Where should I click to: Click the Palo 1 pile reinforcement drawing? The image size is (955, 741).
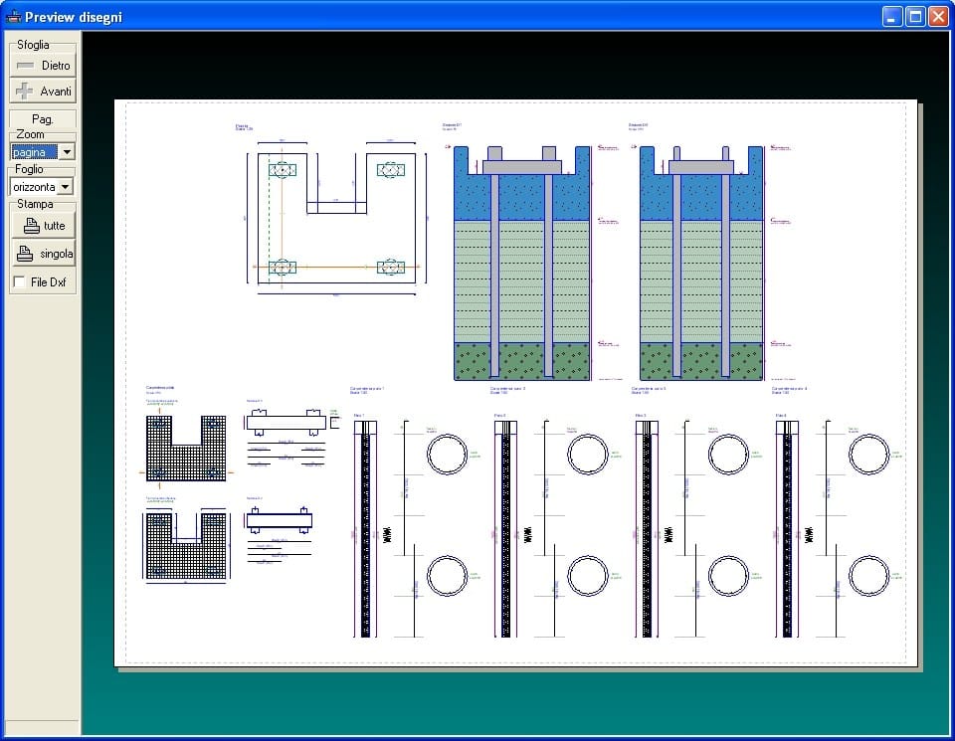pos(366,527)
